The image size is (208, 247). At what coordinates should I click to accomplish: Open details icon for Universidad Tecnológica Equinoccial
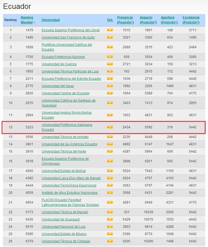(110, 185)
